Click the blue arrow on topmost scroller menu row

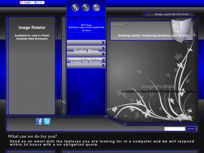pyautogui.click(x=103, y=43)
